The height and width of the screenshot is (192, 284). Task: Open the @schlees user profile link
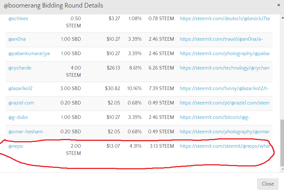tap(18, 19)
